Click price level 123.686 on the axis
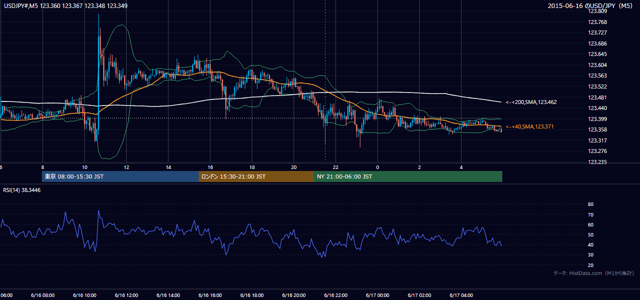The height and width of the screenshot is (300, 640). [x=597, y=43]
